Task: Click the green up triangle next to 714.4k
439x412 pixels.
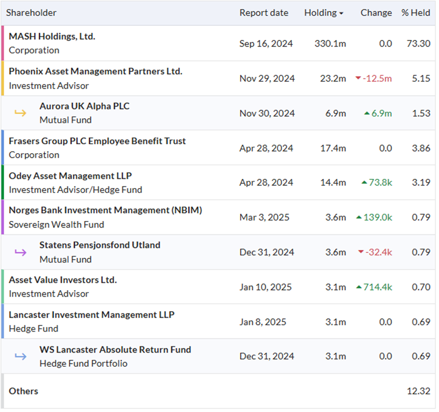Action: click(359, 287)
